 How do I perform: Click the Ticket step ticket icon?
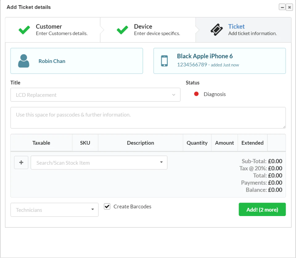pos(216,30)
